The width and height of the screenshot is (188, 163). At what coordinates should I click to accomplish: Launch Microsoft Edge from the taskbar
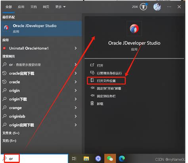pyautogui.click(x=122, y=158)
